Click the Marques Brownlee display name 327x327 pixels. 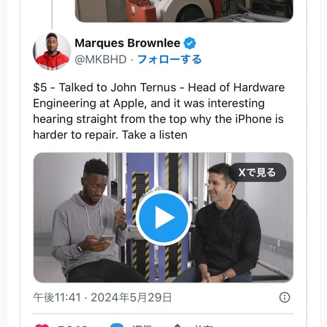128,43
